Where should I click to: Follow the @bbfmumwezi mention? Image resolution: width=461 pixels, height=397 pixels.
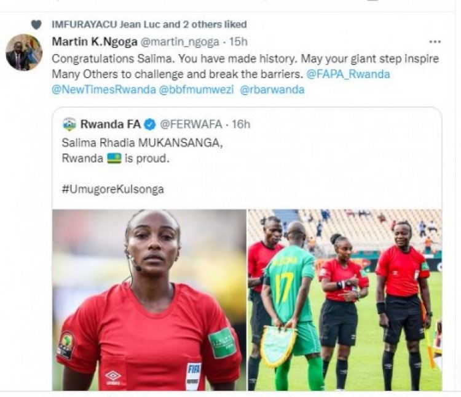click(x=196, y=89)
